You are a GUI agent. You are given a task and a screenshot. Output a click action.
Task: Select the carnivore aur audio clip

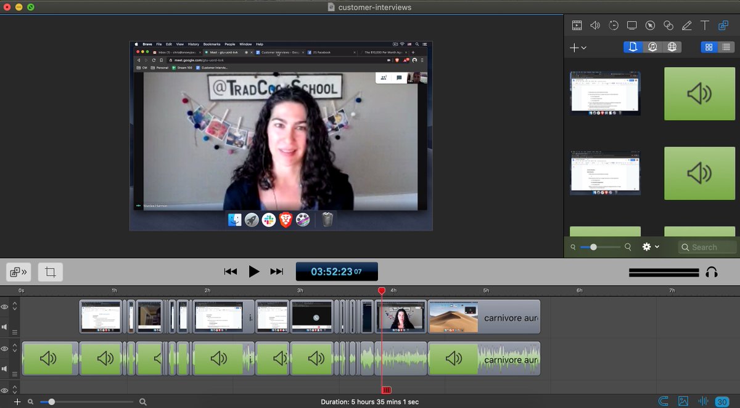coord(484,359)
